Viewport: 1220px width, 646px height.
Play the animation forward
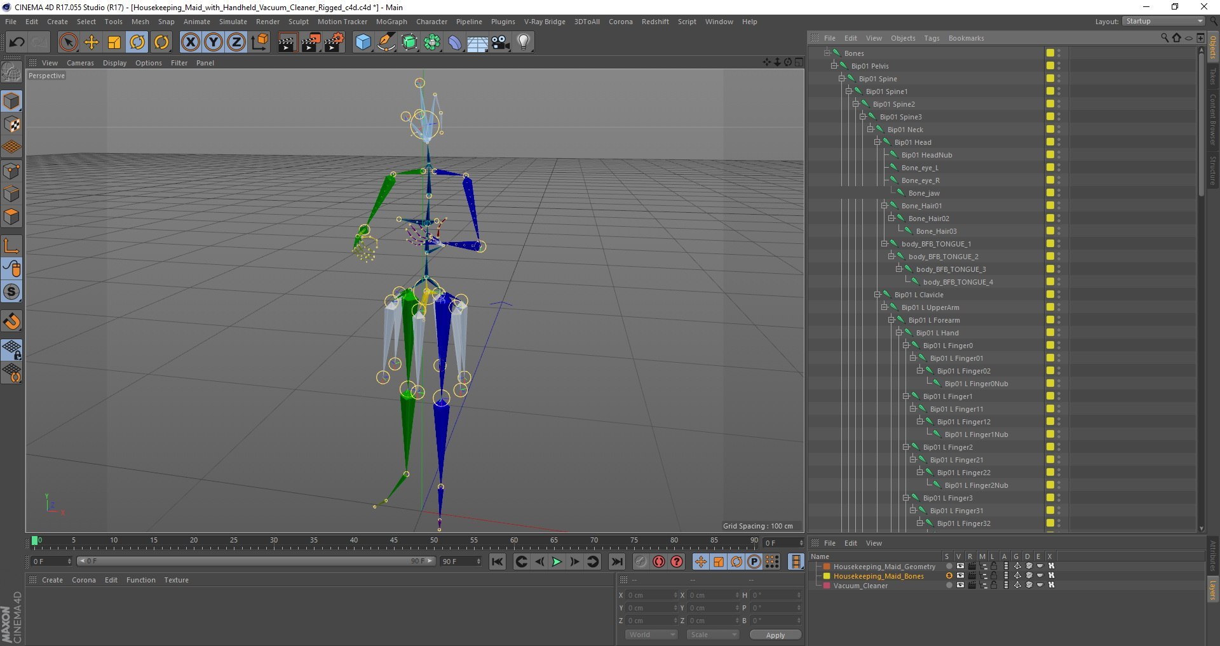tap(557, 562)
